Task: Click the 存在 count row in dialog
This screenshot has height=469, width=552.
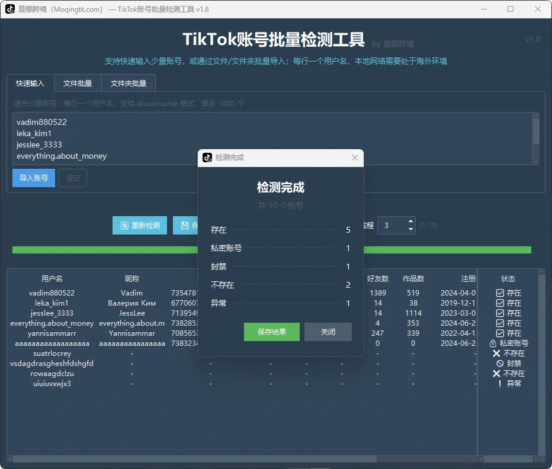Action: (x=281, y=230)
